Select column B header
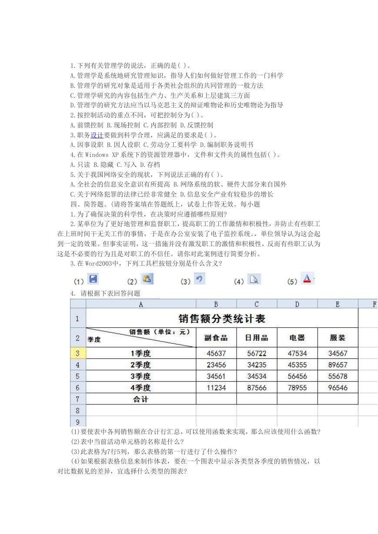The height and width of the screenshot is (534, 378). pyautogui.click(x=216, y=304)
